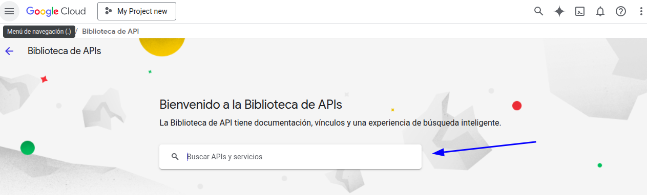The image size is (647, 195).
Task: Click the magnifier icon inside the API search box
Action: click(175, 157)
